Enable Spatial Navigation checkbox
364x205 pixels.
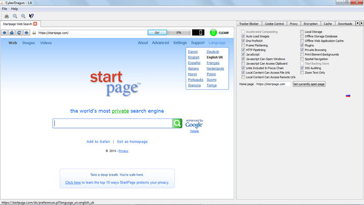(x=302, y=59)
